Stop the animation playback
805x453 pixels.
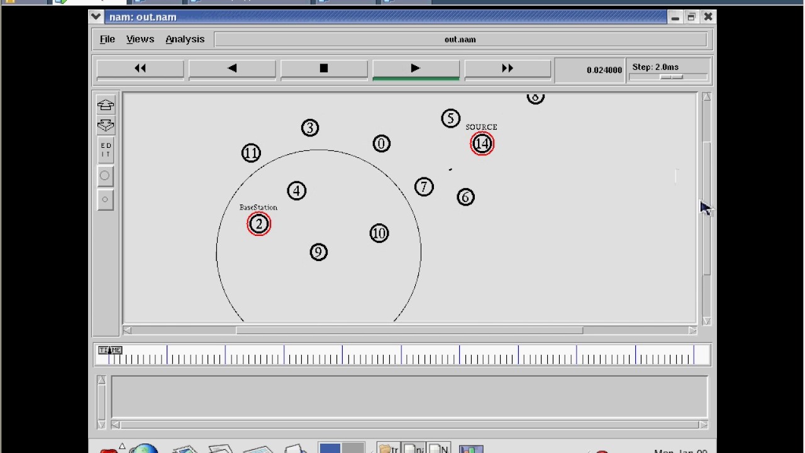(x=324, y=69)
